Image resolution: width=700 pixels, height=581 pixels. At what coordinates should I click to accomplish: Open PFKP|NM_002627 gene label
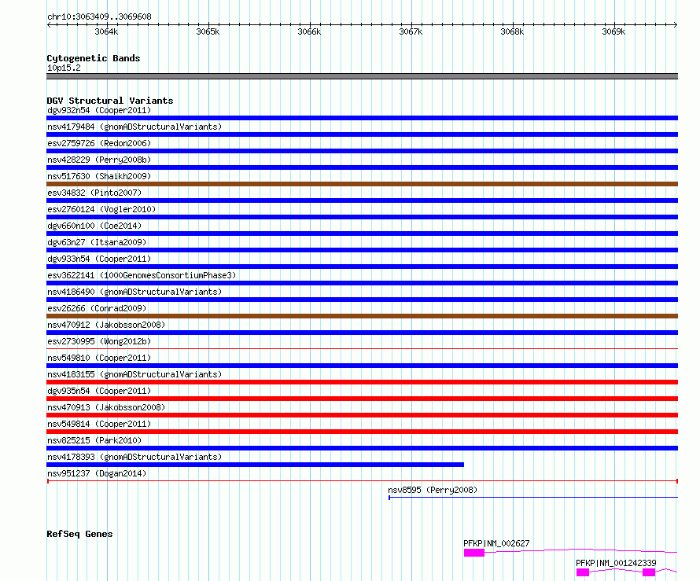(496, 543)
